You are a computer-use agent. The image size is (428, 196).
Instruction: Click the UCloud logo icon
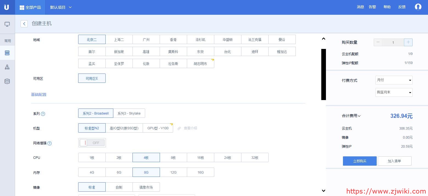click(x=7, y=7)
